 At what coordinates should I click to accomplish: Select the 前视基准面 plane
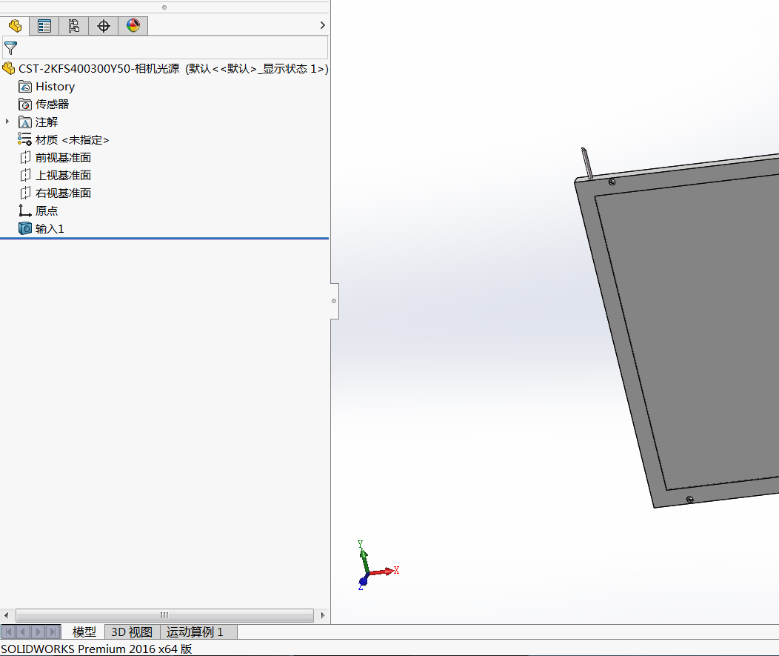tap(63, 158)
